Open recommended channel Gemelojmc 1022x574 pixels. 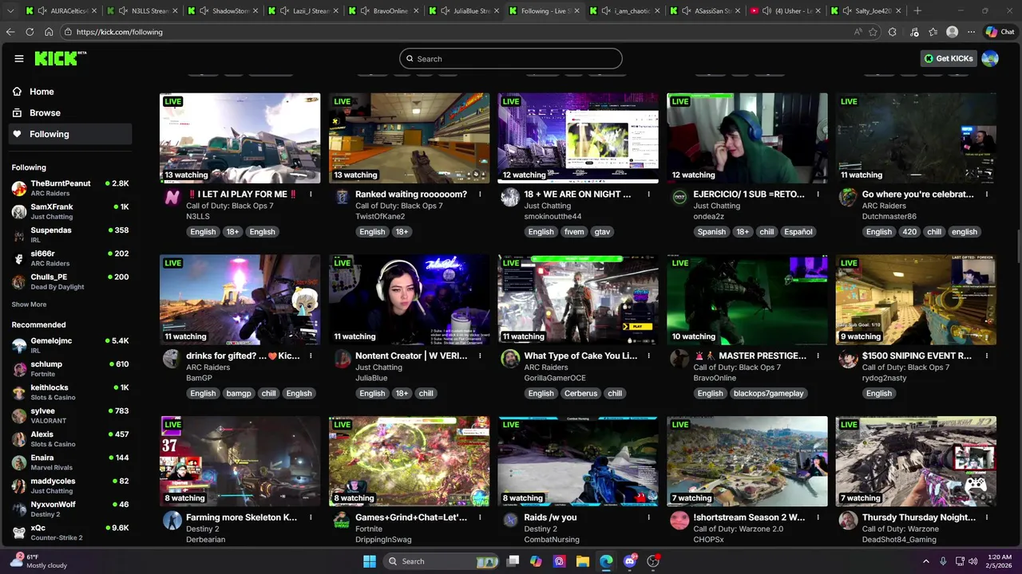70,345
